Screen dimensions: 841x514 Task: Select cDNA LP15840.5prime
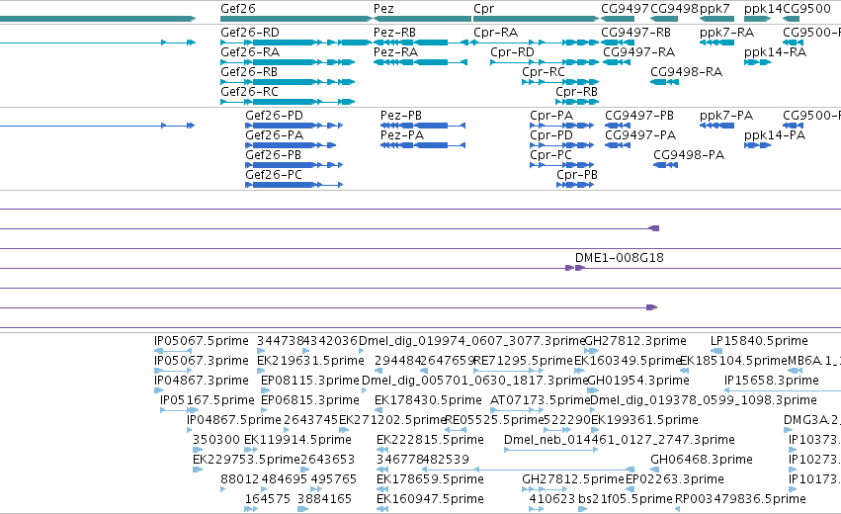[x=759, y=341]
